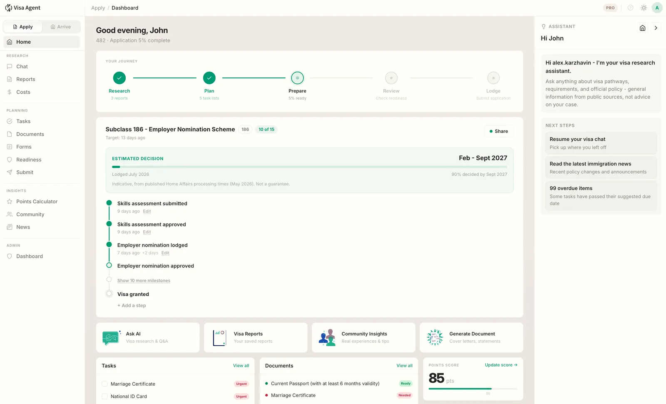Click the Share button
666x404 pixels.
click(499, 131)
